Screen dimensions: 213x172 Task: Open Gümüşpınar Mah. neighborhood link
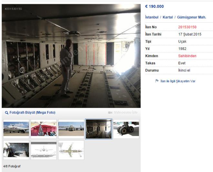point(191,17)
